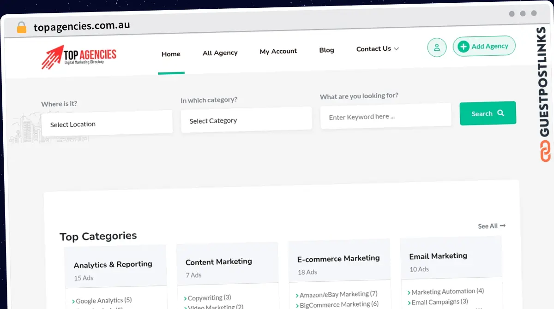Visit the Blog page
The image size is (554, 309).
326,50
